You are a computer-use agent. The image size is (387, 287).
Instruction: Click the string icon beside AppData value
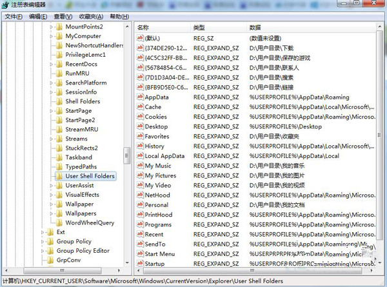[140, 97]
